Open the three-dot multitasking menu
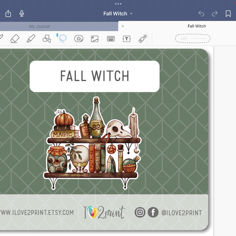236x236 pixels. tap(118, 4)
